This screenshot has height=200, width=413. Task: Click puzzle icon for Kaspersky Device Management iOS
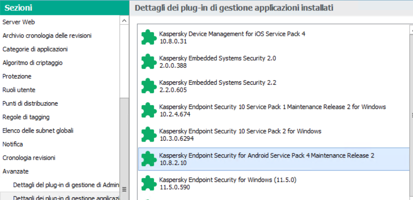148,38
